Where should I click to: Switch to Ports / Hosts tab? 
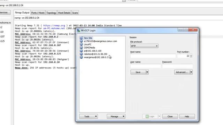point(38,13)
